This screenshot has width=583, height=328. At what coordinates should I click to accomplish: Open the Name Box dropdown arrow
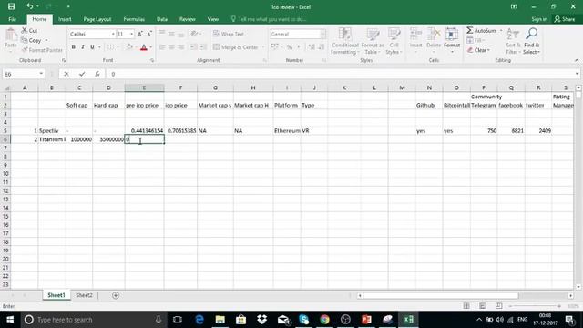(41, 74)
